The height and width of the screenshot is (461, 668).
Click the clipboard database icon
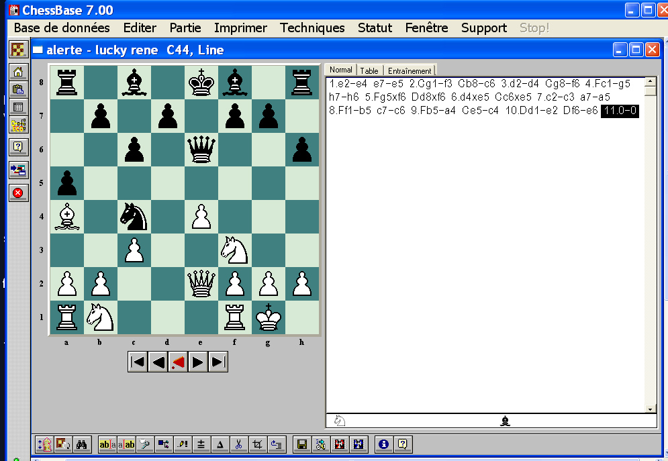(x=18, y=89)
